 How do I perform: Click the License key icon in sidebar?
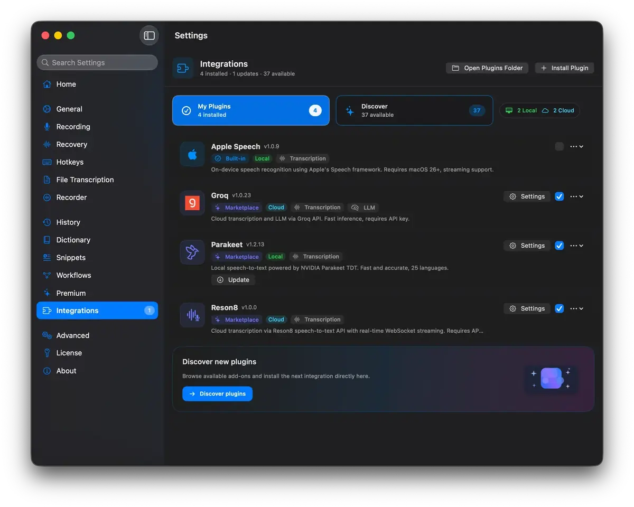pos(47,353)
